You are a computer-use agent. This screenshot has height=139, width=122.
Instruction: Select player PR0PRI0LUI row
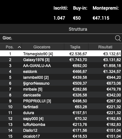point(60,101)
